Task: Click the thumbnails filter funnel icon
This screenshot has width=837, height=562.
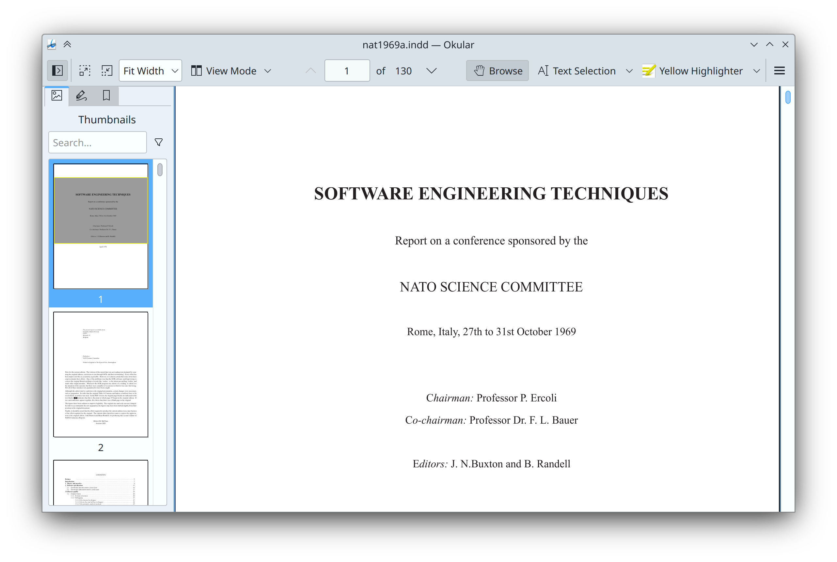Action: pos(158,142)
